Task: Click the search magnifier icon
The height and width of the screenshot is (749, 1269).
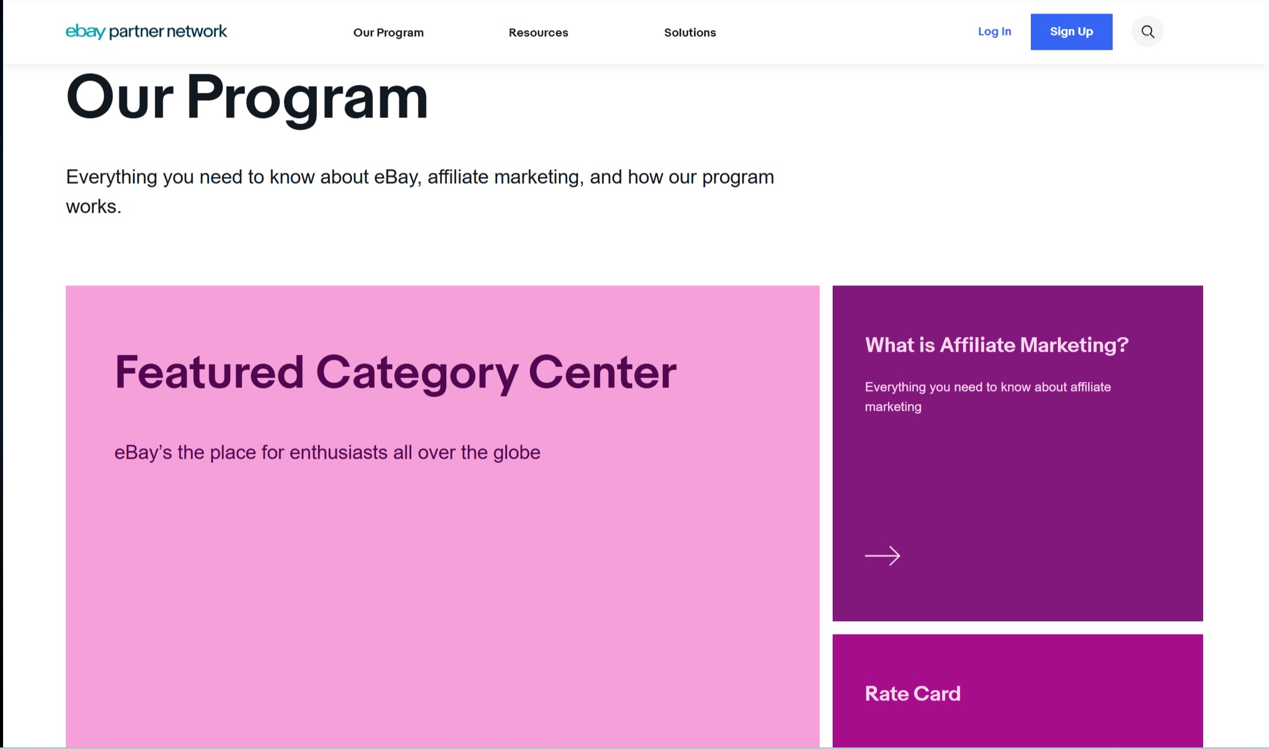Action: (x=1147, y=32)
